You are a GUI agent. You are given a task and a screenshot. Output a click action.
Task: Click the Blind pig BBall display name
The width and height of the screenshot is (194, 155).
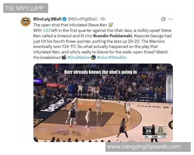point(47,19)
